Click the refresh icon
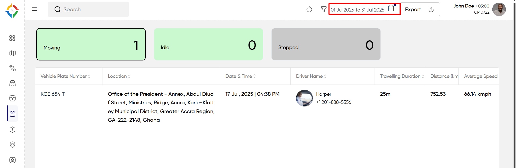This screenshot has height=168, width=516. tap(309, 9)
